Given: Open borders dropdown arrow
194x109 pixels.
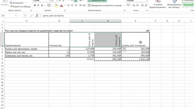Looking at the screenshot, I should [52, 5].
